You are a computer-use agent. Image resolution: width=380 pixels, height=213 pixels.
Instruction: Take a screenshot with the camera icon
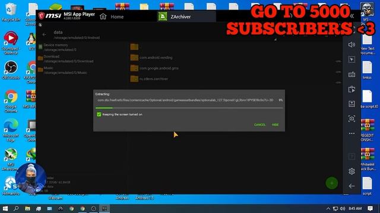tap(351, 118)
